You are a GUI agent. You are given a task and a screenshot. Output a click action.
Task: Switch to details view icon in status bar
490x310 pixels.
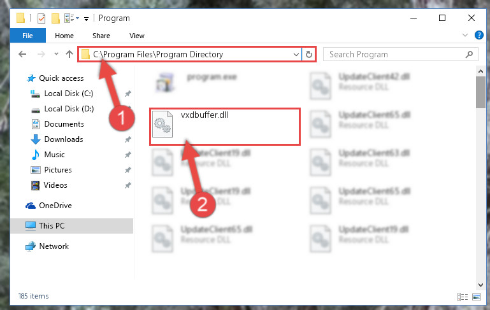463,297
